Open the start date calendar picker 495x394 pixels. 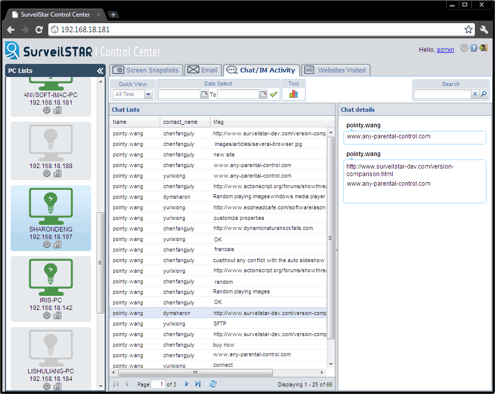204,94
